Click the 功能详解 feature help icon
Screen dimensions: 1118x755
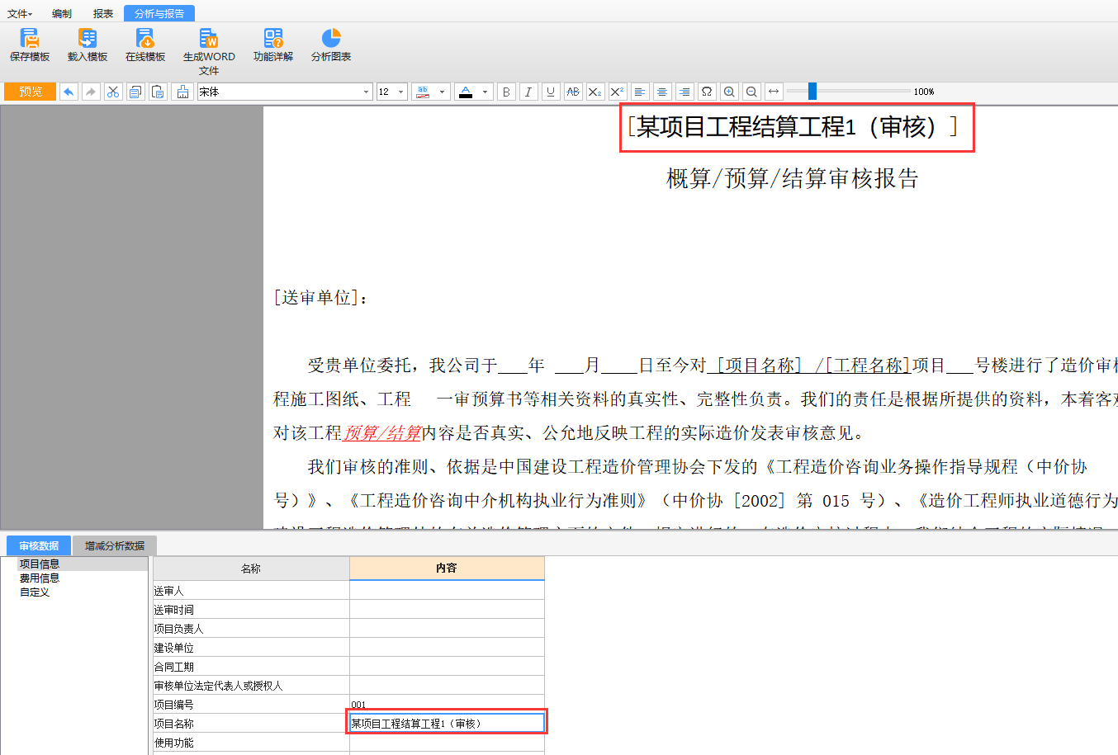click(x=273, y=45)
